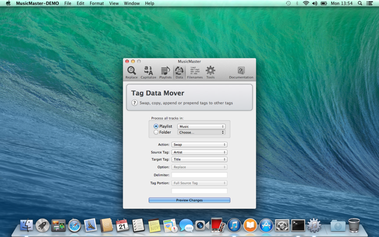Click the Delimiter text field
Screen dimensions: 379x237
click(x=199, y=175)
